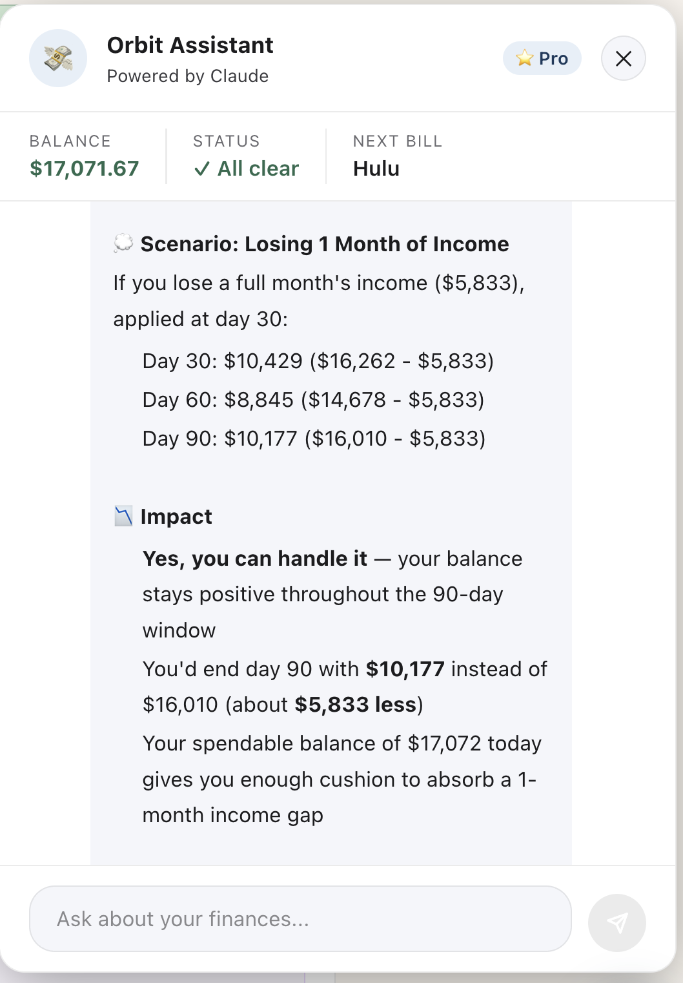Click the downward chart Impact icon
This screenshot has width=683, height=983.
point(123,516)
